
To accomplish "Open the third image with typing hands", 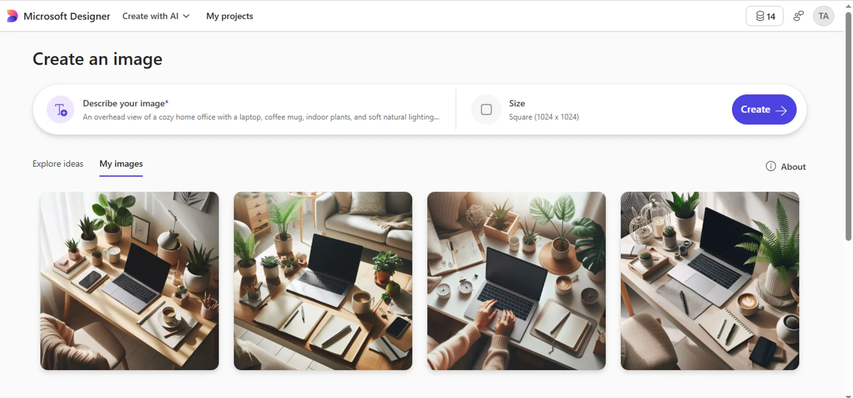I will pos(516,281).
